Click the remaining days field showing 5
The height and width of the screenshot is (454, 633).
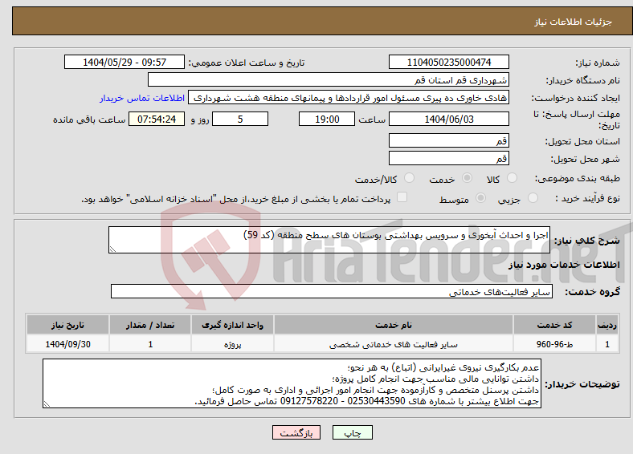point(240,119)
